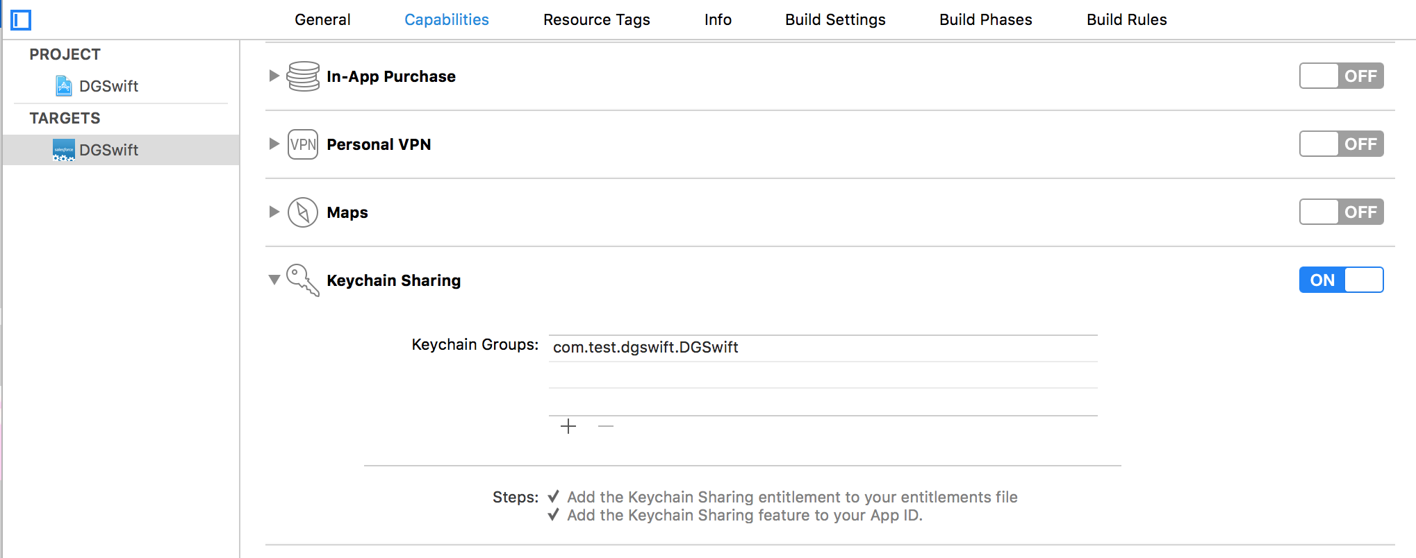Click the Maps capability title

[x=347, y=212]
